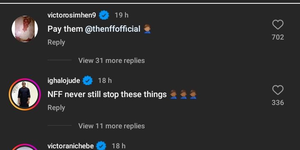This screenshot has width=300, height=150.
Task: Tap the 19 h timestamp
Action: click(x=122, y=15)
